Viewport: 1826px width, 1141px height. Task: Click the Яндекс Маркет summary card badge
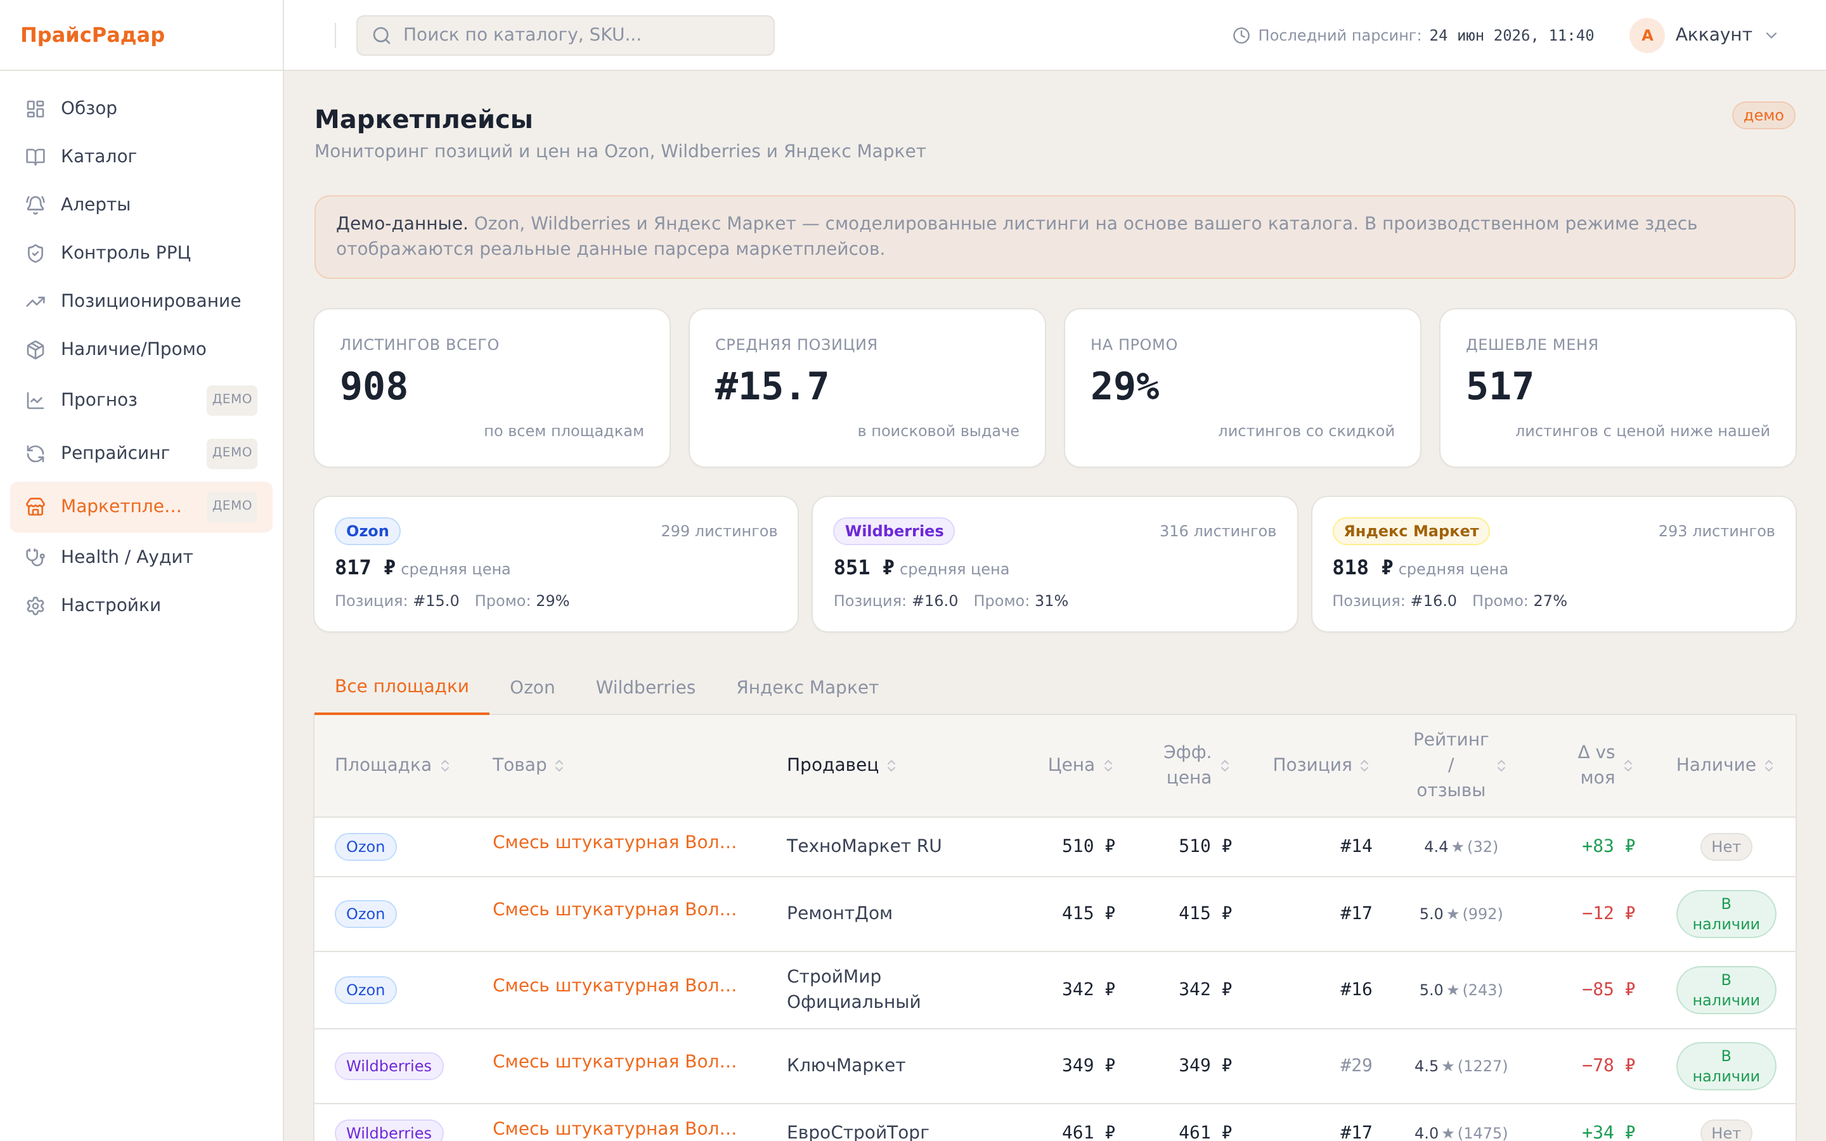click(1411, 531)
